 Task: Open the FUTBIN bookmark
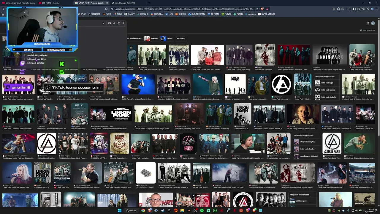(x=238, y=14)
